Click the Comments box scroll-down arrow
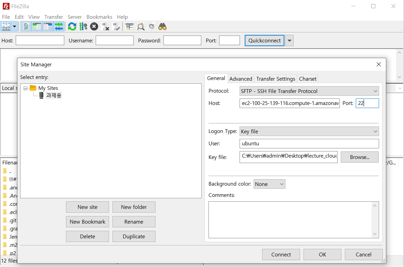The height and width of the screenshot is (267, 404). (375, 234)
